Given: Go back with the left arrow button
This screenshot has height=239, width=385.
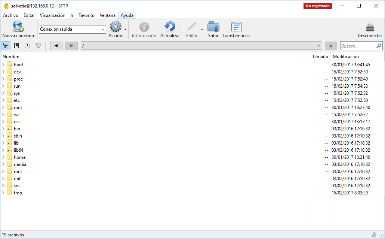Looking at the screenshot, I should (x=56, y=46).
